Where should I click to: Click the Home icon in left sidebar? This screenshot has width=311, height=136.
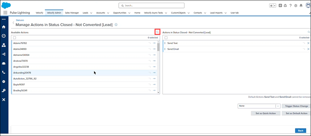[x=4, y=27]
